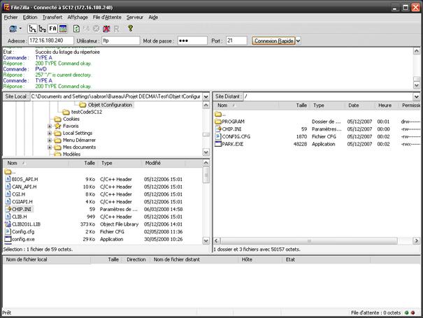Select the local CHIP.INI file icon
The height and width of the screenshot is (318, 423).
click(x=8, y=209)
